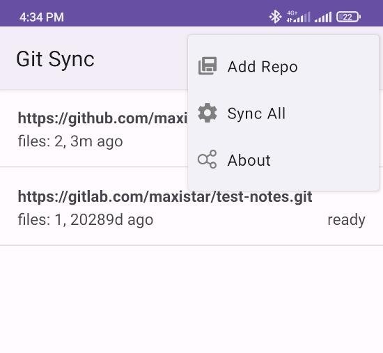Click the Git Sync title
This screenshot has width=383, height=353.
(55, 59)
